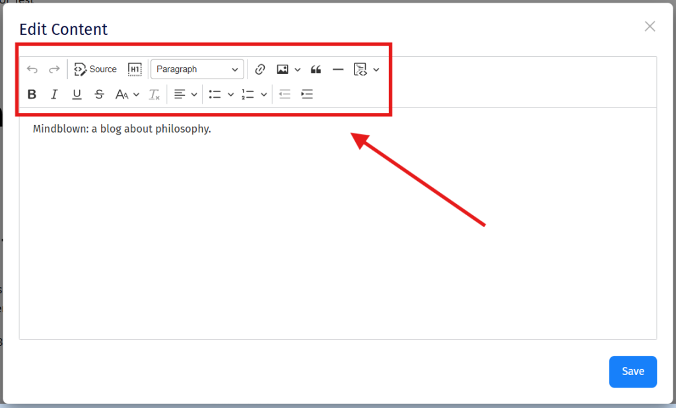Open the Paragraph heading dropdown
Viewport: 676px width, 408px height.
pos(197,69)
